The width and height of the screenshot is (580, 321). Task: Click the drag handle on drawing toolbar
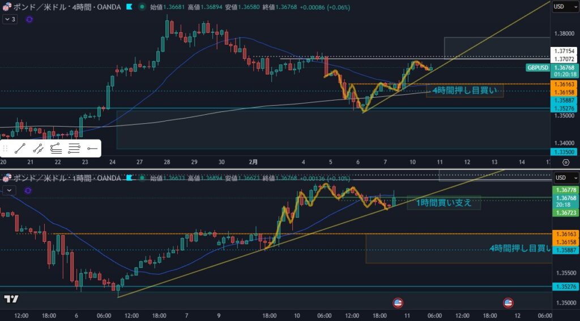point(6,149)
